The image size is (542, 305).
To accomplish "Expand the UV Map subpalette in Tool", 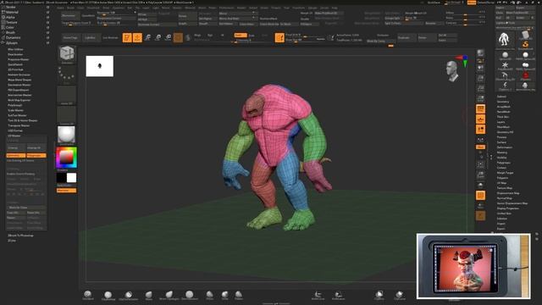I will click(x=501, y=183).
